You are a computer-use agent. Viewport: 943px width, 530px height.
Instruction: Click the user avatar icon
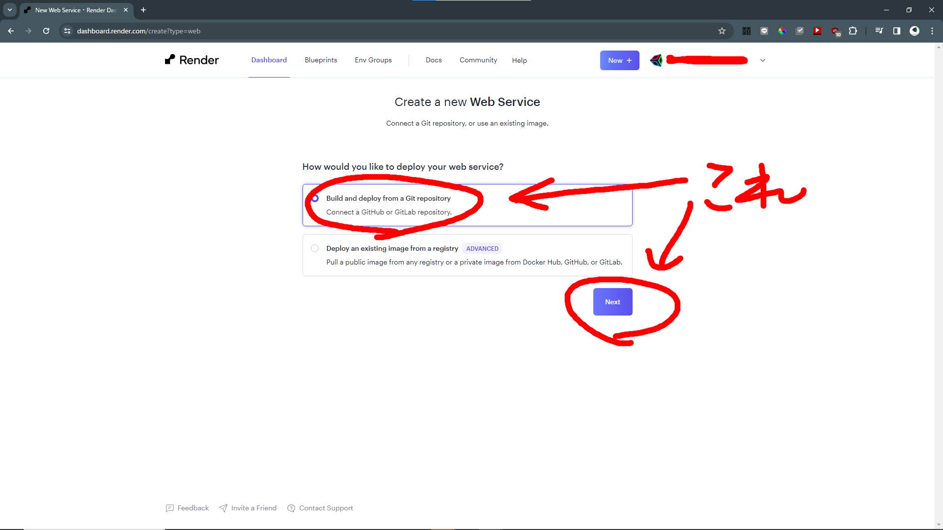click(x=656, y=60)
